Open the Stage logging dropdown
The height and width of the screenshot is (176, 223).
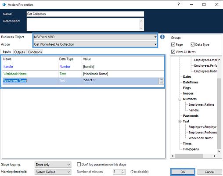coord(53,165)
